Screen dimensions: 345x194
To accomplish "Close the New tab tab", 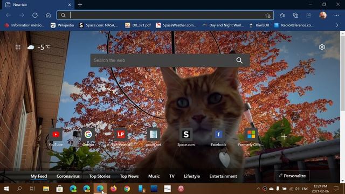I will click(x=70, y=5).
